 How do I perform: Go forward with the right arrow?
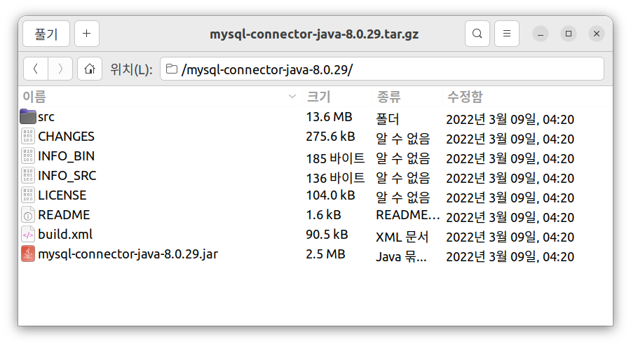coord(60,69)
